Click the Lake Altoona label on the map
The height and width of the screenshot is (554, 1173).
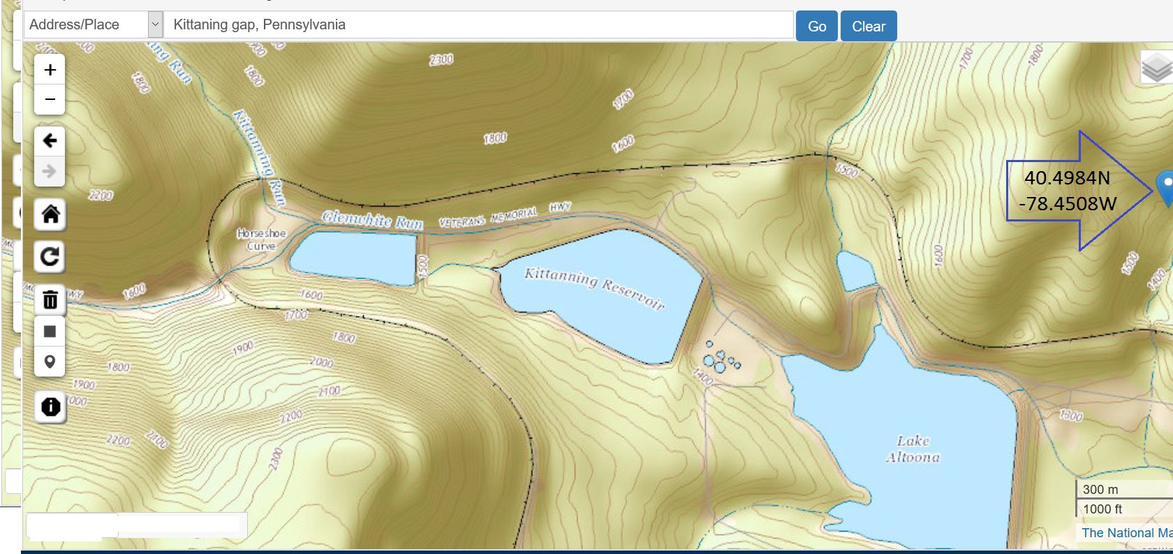[x=913, y=449]
